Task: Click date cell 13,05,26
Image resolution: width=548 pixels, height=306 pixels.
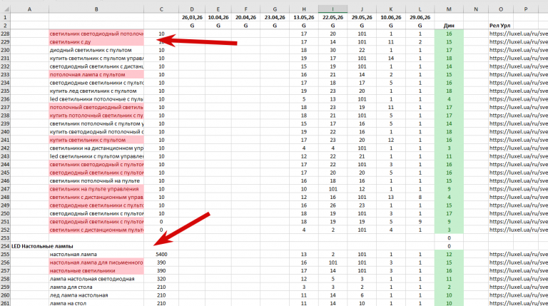Action: (303, 17)
